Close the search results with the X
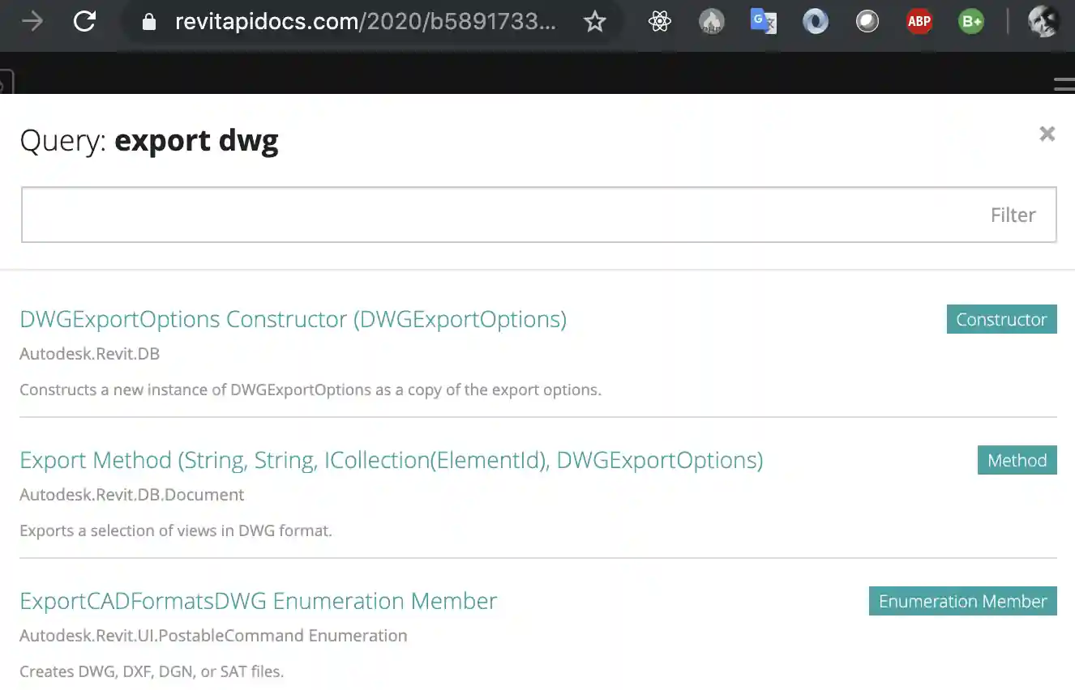The height and width of the screenshot is (690, 1075). (1047, 134)
